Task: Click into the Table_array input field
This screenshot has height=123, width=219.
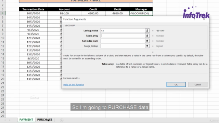Action: (123, 36)
